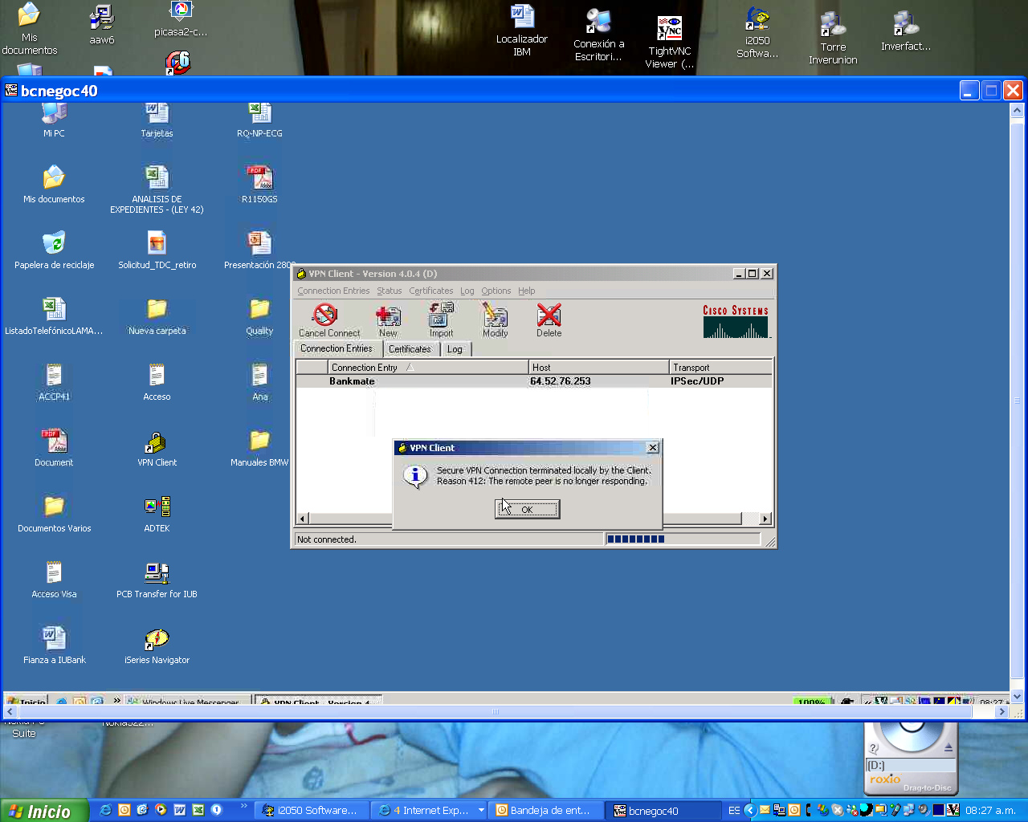
Task: Switch to the Connection Entries tab
Action: pos(337,348)
